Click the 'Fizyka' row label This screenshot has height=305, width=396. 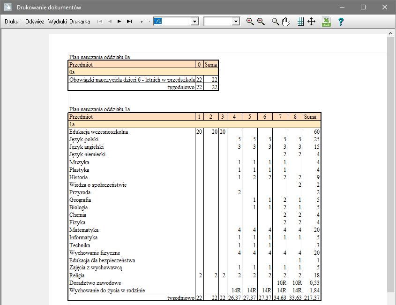77,222
